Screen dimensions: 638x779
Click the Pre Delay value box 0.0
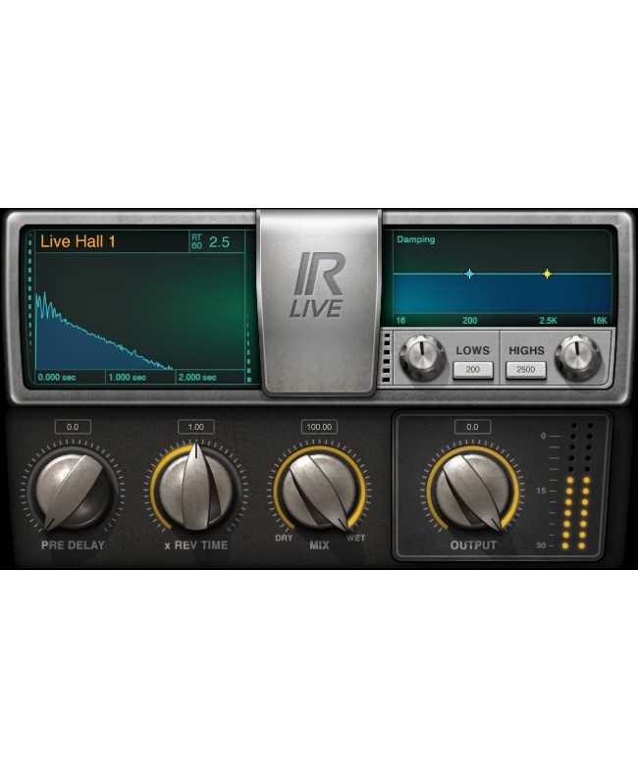point(73,427)
